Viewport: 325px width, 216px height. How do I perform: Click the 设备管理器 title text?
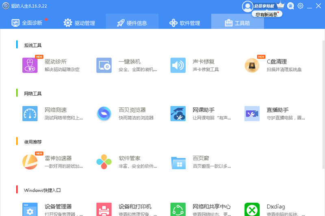(58, 207)
